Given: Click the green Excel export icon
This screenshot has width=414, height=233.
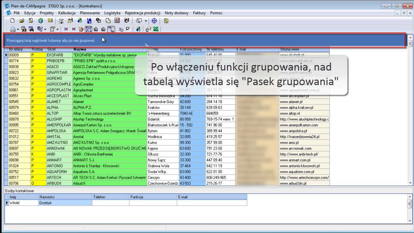Looking at the screenshot, I should [x=156, y=29].
